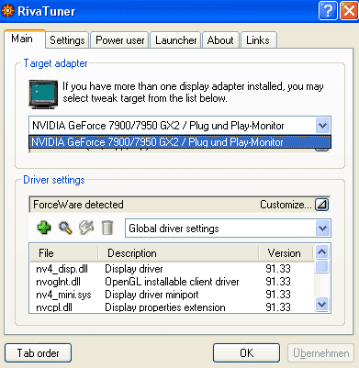The image size is (359, 368).
Task: Click the 'Customize...' text
Action: pyautogui.click(x=286, y=205)
